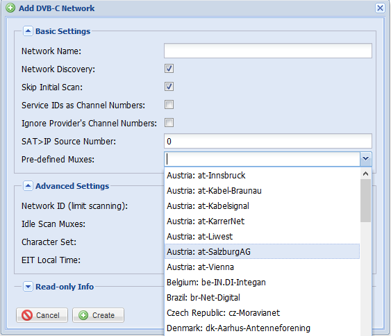Close the Add DVB-C Network dialog

click(380, 8)
